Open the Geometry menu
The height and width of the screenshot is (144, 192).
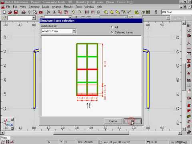pyautogui.click(x=34, y=7)
